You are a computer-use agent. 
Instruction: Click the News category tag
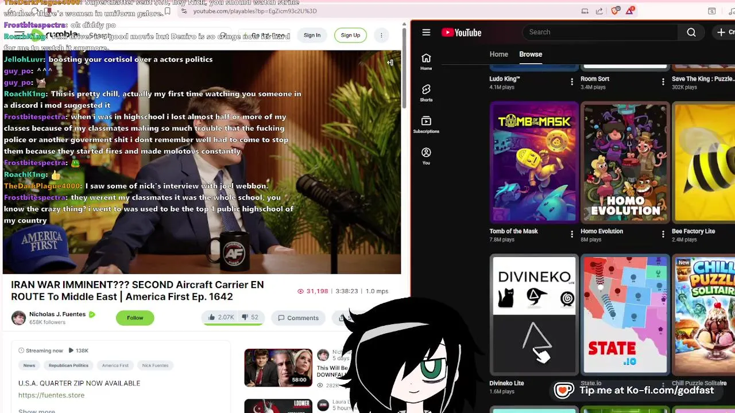(29, 365)
